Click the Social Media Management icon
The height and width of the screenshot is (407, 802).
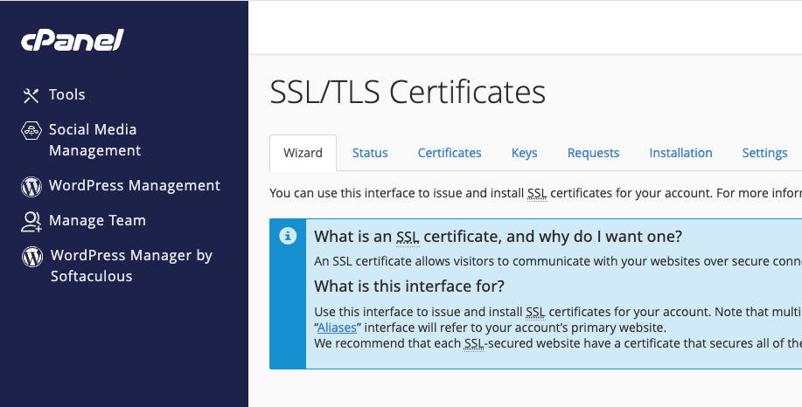coord(31,130)
